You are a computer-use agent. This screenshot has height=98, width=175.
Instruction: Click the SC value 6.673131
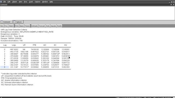click(x=55, y=67)
